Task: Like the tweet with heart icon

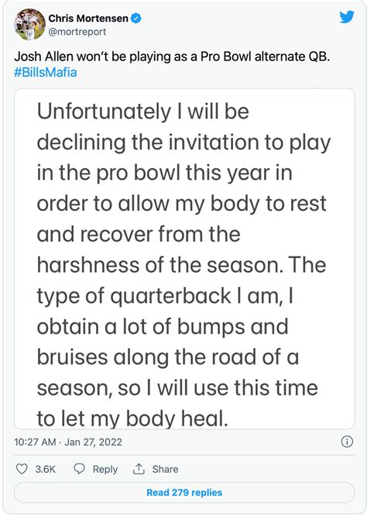Action: click(x=22, y=468)
